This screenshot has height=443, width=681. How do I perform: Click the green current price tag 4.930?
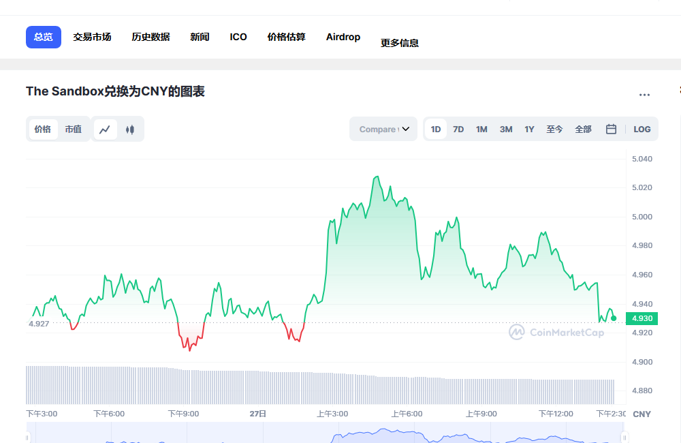click(642, 318)
